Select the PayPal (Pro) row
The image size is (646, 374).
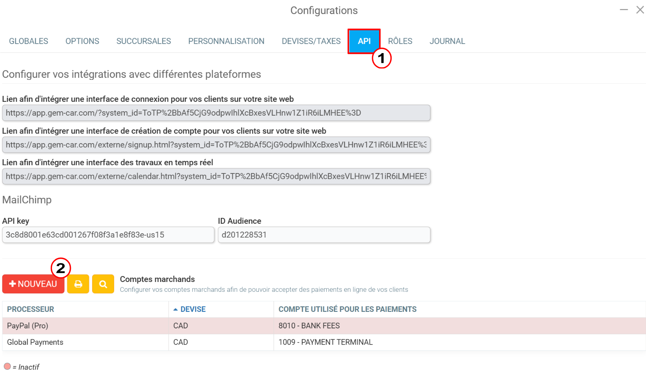324,326
